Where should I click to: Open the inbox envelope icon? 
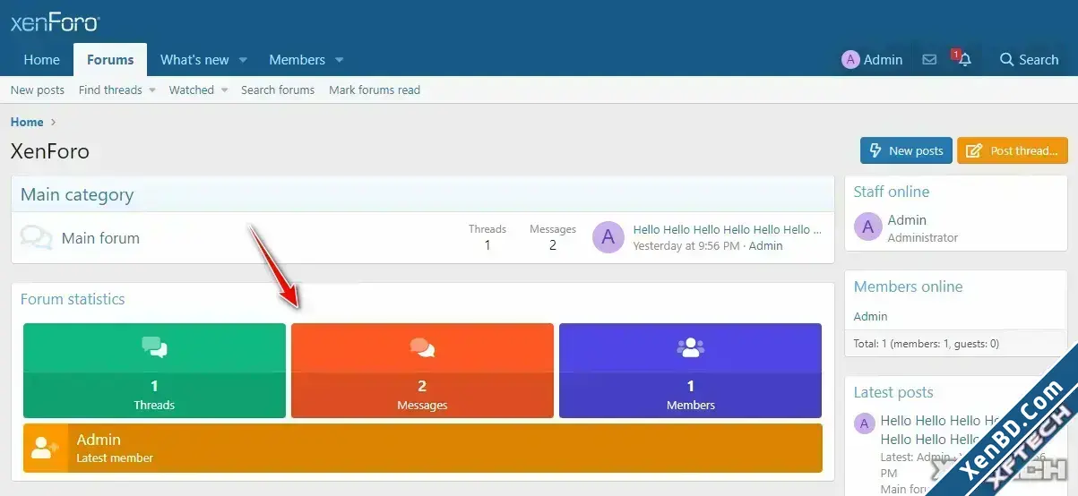tap(929, 60)
